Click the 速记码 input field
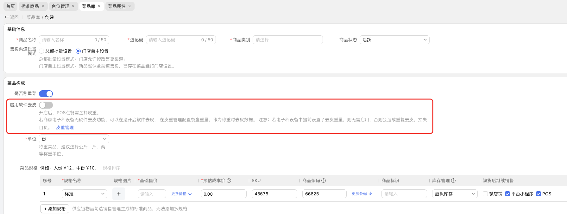This screenshot has height=214, width=567. [181, 40]
